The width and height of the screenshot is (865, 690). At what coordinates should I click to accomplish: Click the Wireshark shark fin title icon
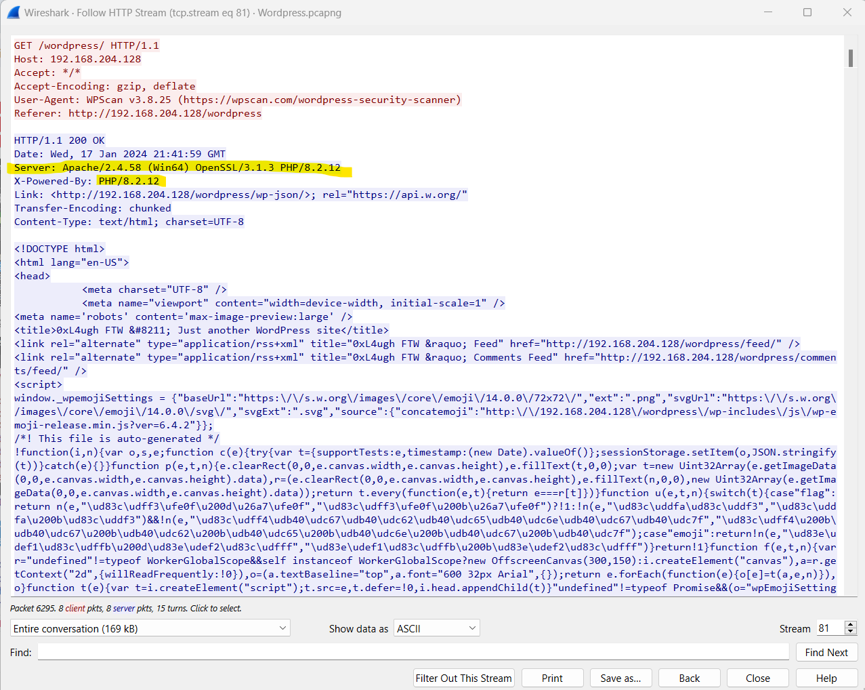pyautogui.click(x=13, y=12)
